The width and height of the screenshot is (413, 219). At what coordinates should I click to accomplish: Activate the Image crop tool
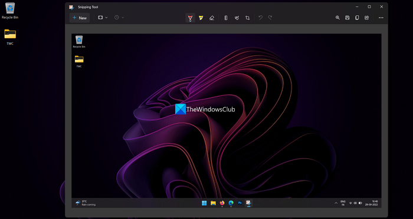(x=248, y=18)
